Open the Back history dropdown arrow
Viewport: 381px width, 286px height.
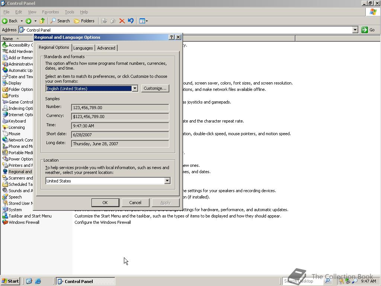coord(22,21)
